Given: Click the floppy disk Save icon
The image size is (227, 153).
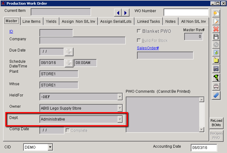Looking at the screenshot, I should click(216, 37).
